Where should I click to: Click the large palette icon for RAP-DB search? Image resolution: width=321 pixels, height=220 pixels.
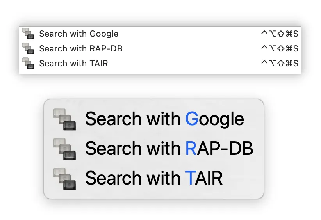click(64, 149)
